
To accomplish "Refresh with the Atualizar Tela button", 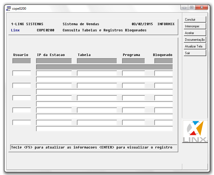I will (195, 46).
